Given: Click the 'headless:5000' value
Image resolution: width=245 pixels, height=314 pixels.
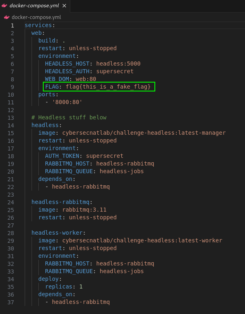Looking at the screenshot, I should point(118,64).
